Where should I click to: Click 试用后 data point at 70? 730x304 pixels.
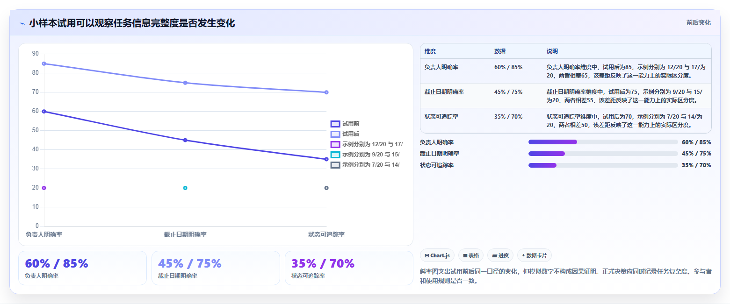tap(326, 92)
